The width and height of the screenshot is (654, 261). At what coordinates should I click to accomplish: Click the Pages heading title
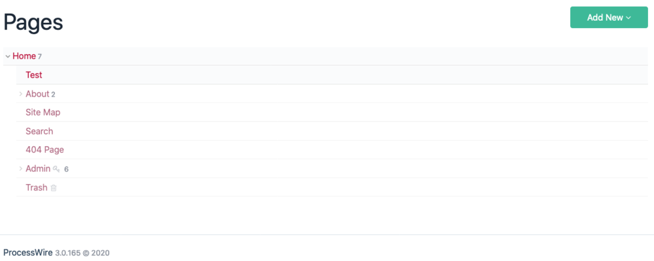[x=33, y=22]
